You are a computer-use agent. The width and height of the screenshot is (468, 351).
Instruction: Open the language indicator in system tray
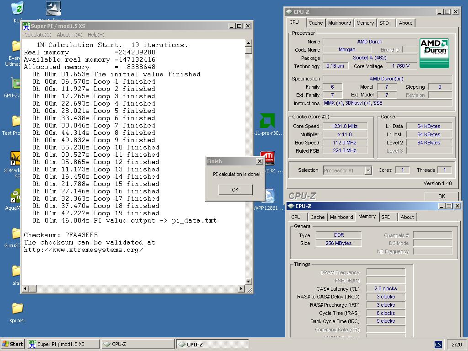pos(438,345)
